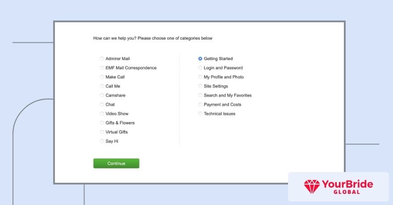
Task: Choose Search and My Favorites option
Action: coord(200,95)
